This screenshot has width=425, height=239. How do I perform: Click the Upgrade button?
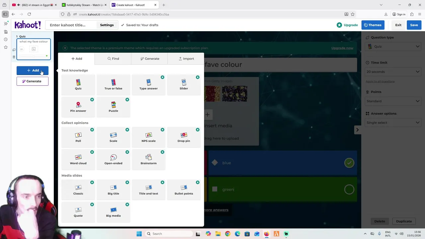[x=347, y=25]
